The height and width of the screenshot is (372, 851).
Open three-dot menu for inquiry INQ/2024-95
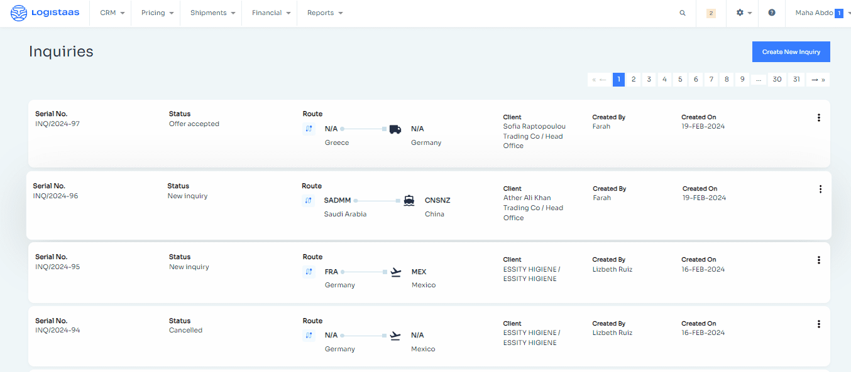(818, 260)
